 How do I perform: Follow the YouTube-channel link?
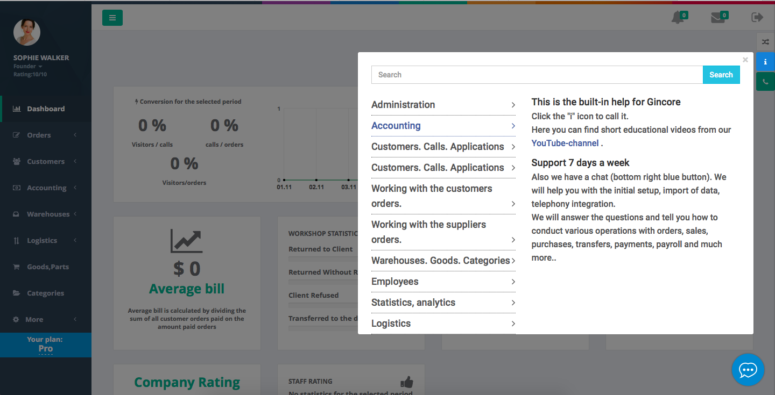pyautogui.click(x=565, y=143)
